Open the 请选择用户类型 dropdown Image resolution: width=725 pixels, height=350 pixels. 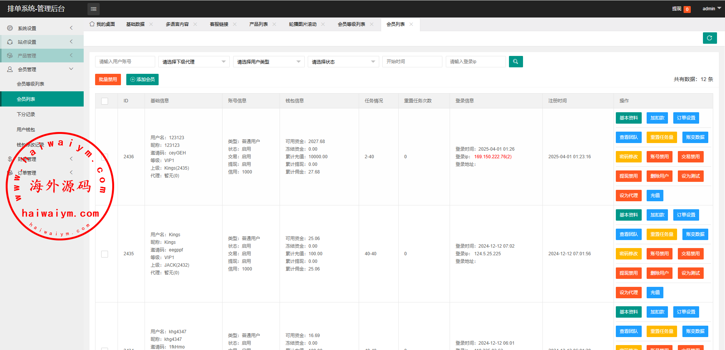click(269, 62)
